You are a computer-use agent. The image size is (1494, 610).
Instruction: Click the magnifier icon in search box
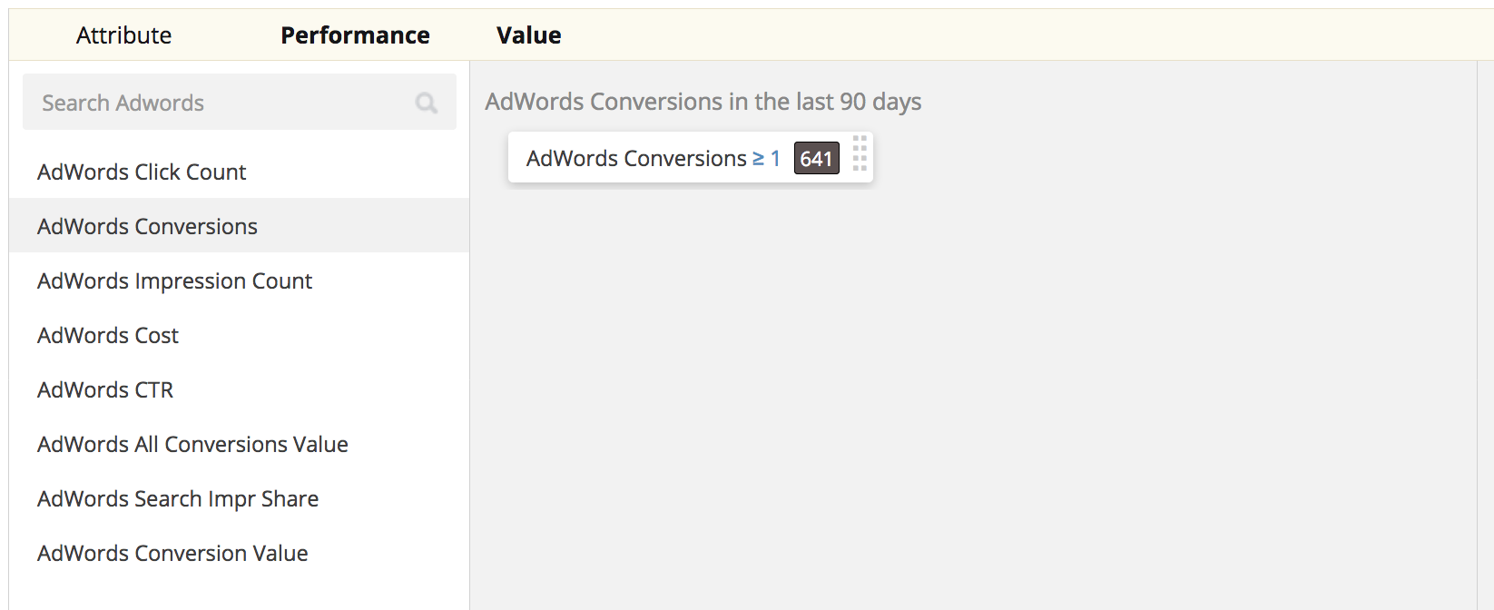(x=426, y=103)
